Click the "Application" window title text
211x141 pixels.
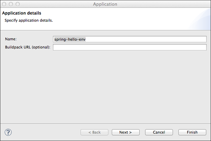105,4
